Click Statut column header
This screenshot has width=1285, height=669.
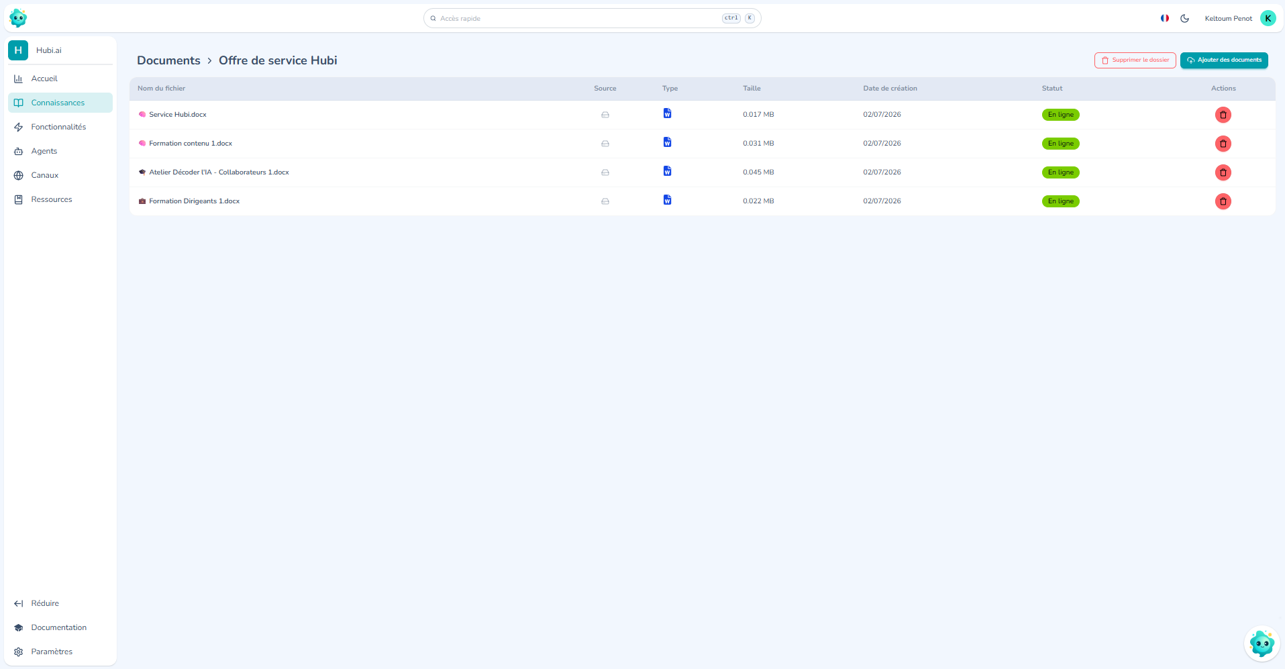[1052, 89]
